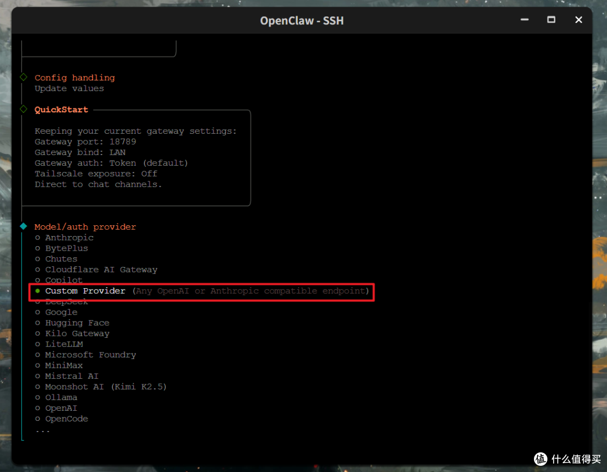The width and height of the screenshot is (607, 472).
Task: Pick the LiteLLM provider option
Action: [59, 344]
